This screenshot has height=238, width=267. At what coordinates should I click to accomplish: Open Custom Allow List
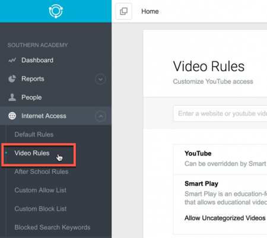[x=40, y=191]
